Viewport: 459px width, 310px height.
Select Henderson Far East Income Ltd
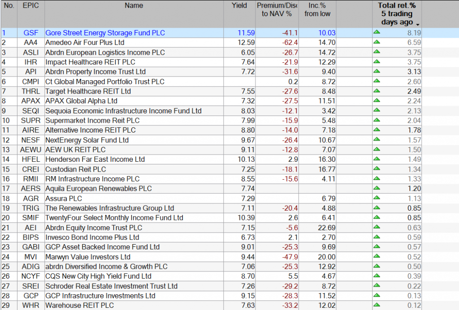[x=95, y=159]
